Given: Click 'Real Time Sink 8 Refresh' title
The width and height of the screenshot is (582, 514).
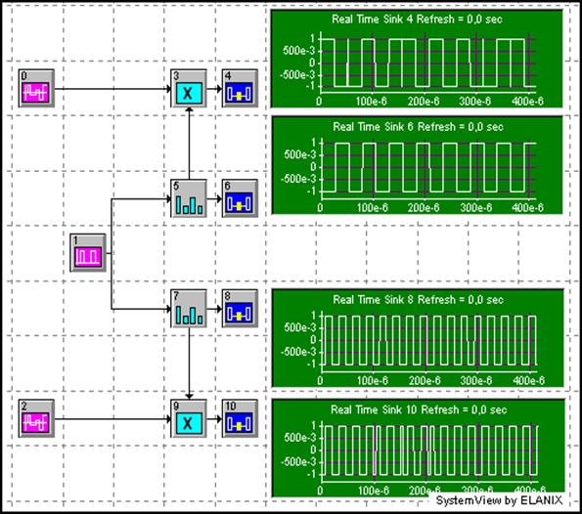Looking at the screenshot, I should tap(418, 300).
